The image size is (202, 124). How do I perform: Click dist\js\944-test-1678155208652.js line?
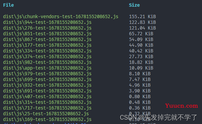(47, 23)
